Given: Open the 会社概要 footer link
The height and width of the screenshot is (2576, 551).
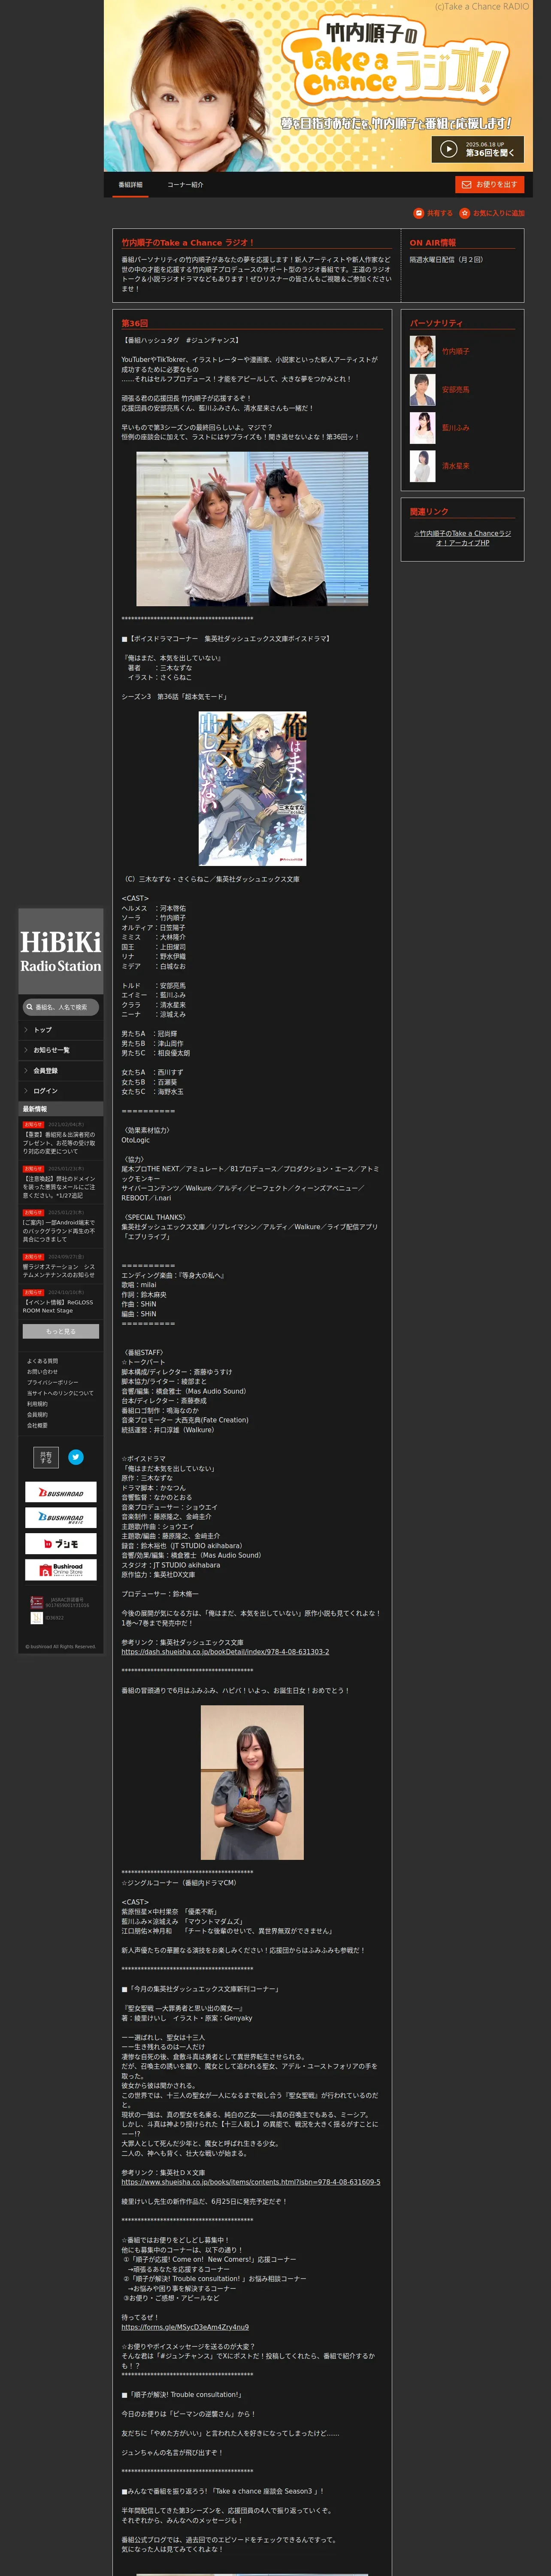Looking at the screenshot, I should click(37, 1426).
